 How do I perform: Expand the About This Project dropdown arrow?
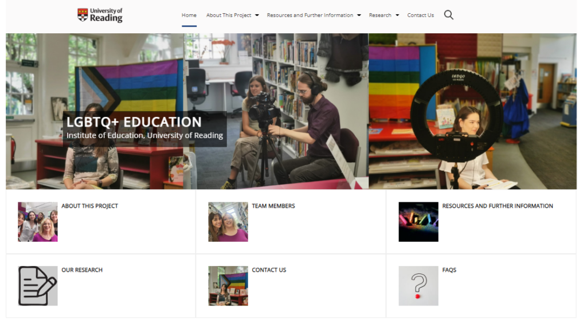click(x=257, y=15)
